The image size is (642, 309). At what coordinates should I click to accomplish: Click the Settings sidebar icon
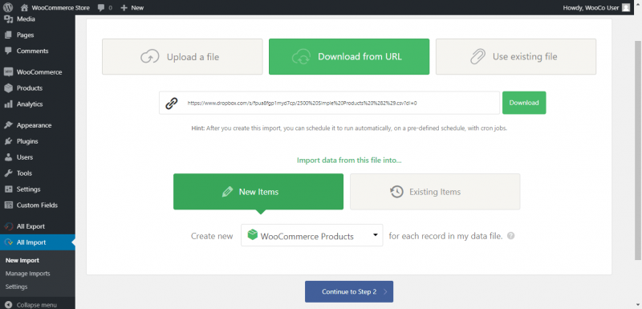pos(8,189)
